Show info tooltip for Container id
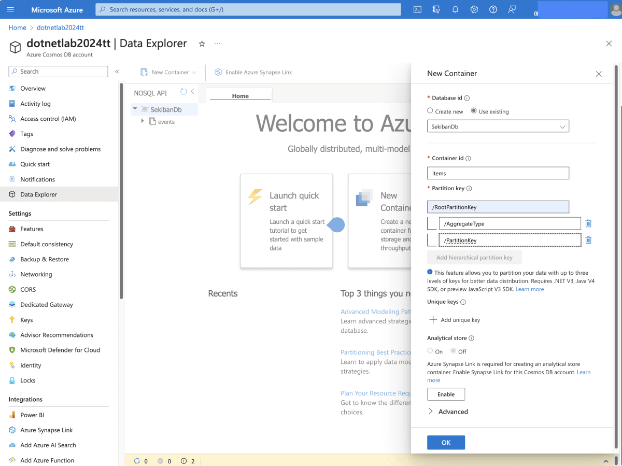This screenshot has height=466, width=622. [468, 159]
